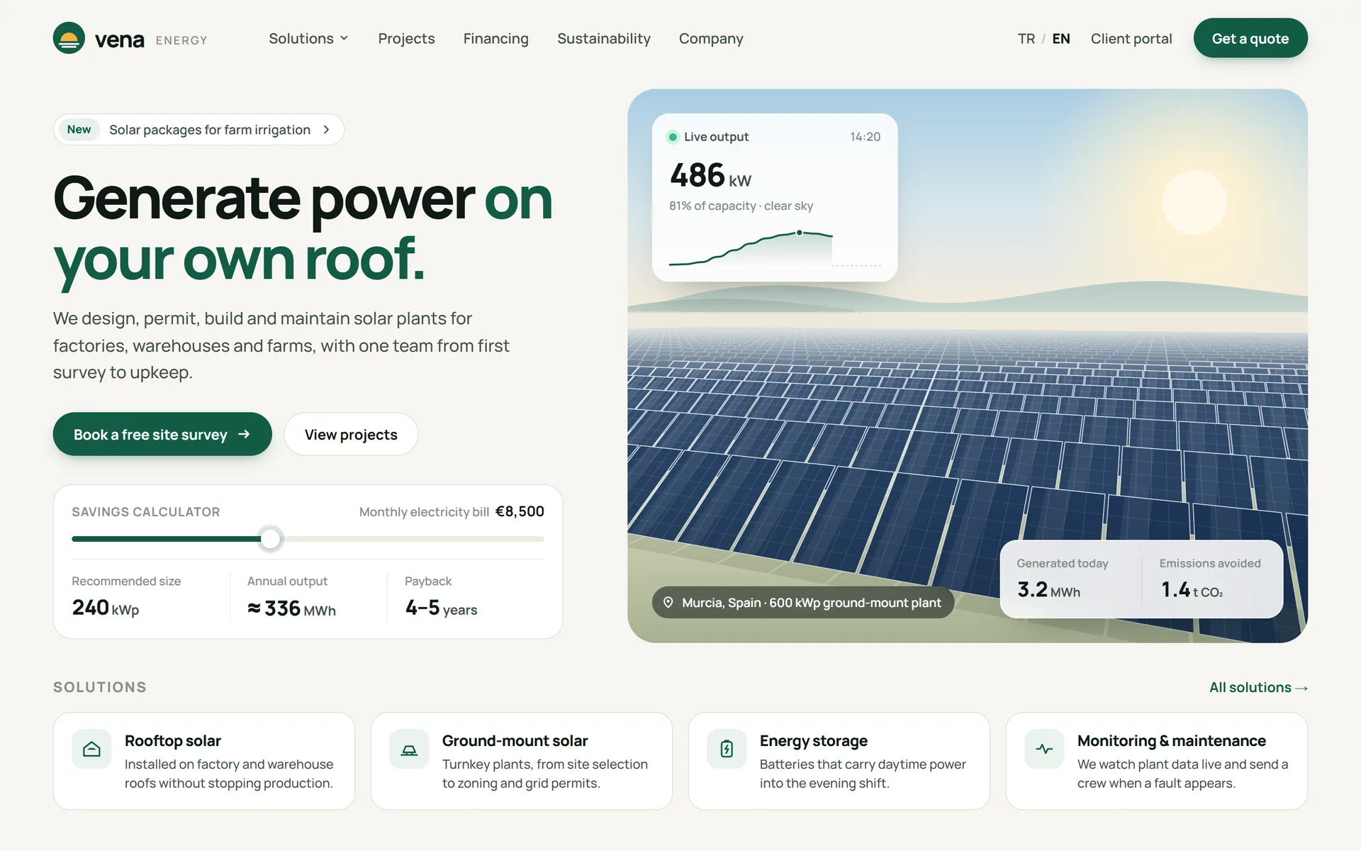1361x851 pixels.
Task: Click the Ground-mount solar panel icon
Action: 409,750
